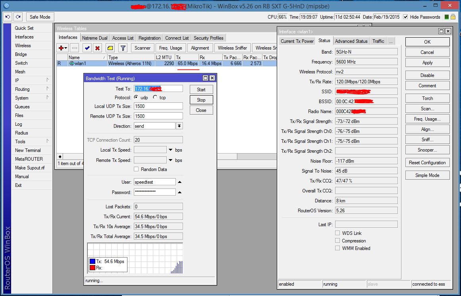461x296 pixels.
Task: Click the yellow comment note icon
Action: 110,48
